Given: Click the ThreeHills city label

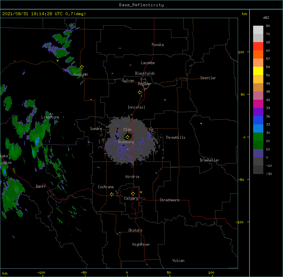Looking at the screenshot, I should (x=175, y=138).
